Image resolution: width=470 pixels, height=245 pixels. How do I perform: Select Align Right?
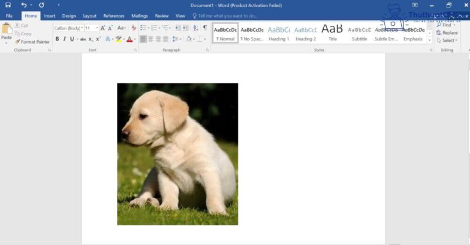coord(158,39)
